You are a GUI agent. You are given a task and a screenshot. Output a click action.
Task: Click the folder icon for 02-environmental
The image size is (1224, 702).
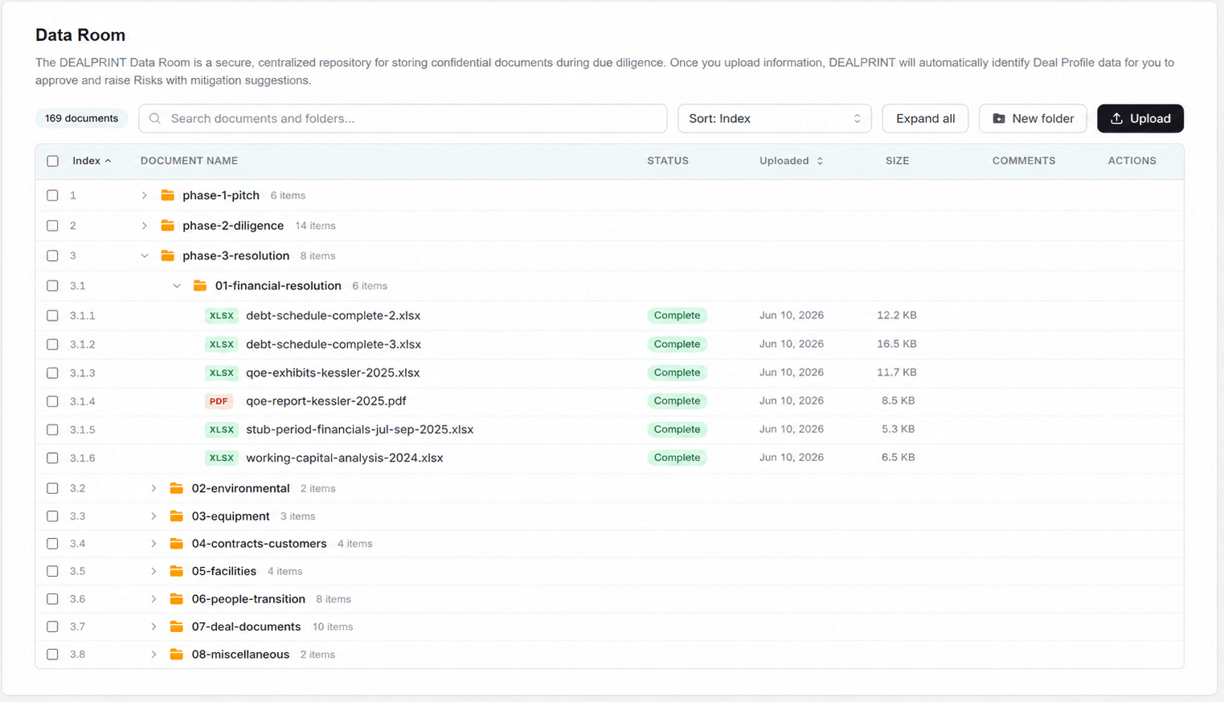point(177,488)
